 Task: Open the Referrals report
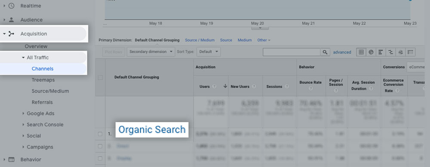tap(42, 102)
